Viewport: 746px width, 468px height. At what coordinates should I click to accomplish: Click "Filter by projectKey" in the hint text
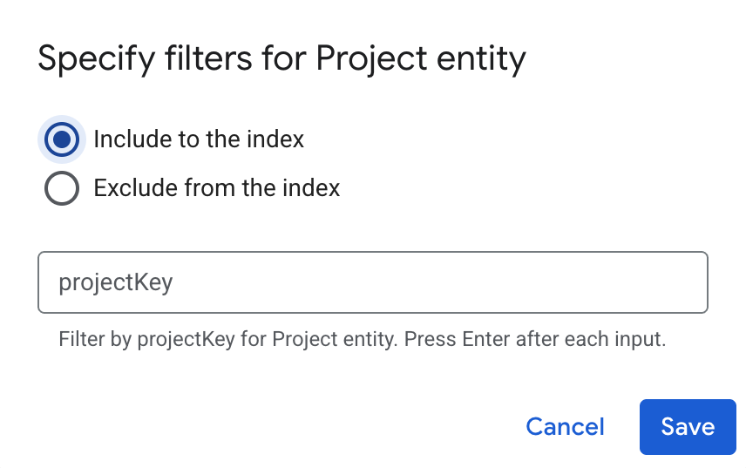tap(146, 340)
